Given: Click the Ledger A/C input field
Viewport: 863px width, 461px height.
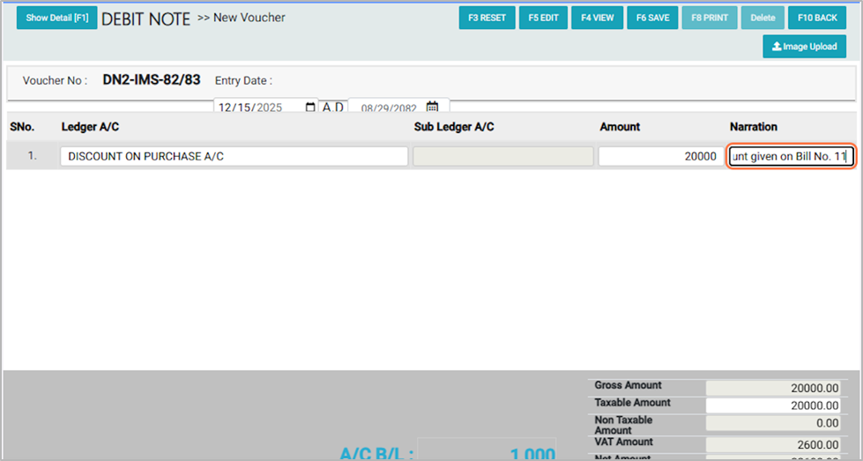Looking at the screenshot, I should point(234,157).
